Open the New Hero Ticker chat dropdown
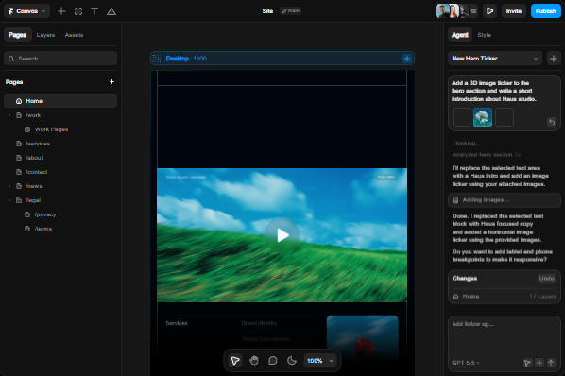The height and width of the screenshot is (376, 565). (495, 59)
